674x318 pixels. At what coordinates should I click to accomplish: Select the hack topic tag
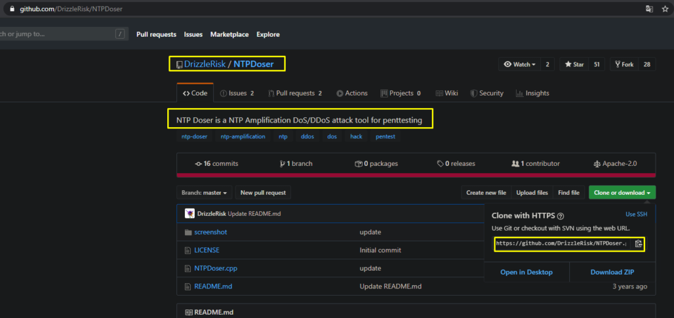[356, 137]
